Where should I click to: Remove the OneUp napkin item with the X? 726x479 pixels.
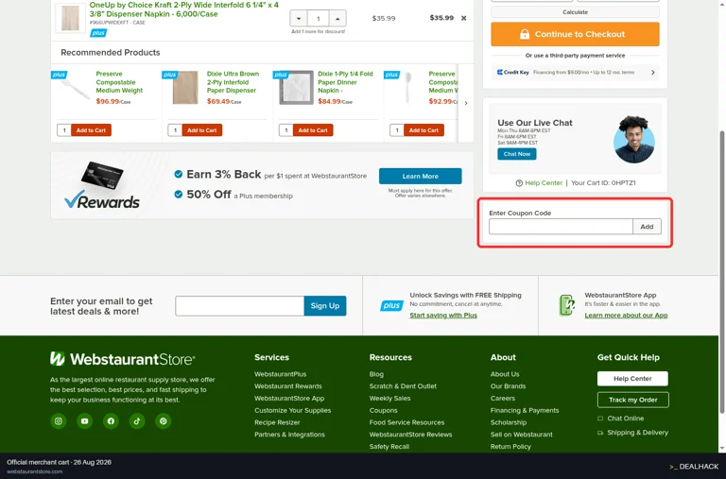[463, 18]
